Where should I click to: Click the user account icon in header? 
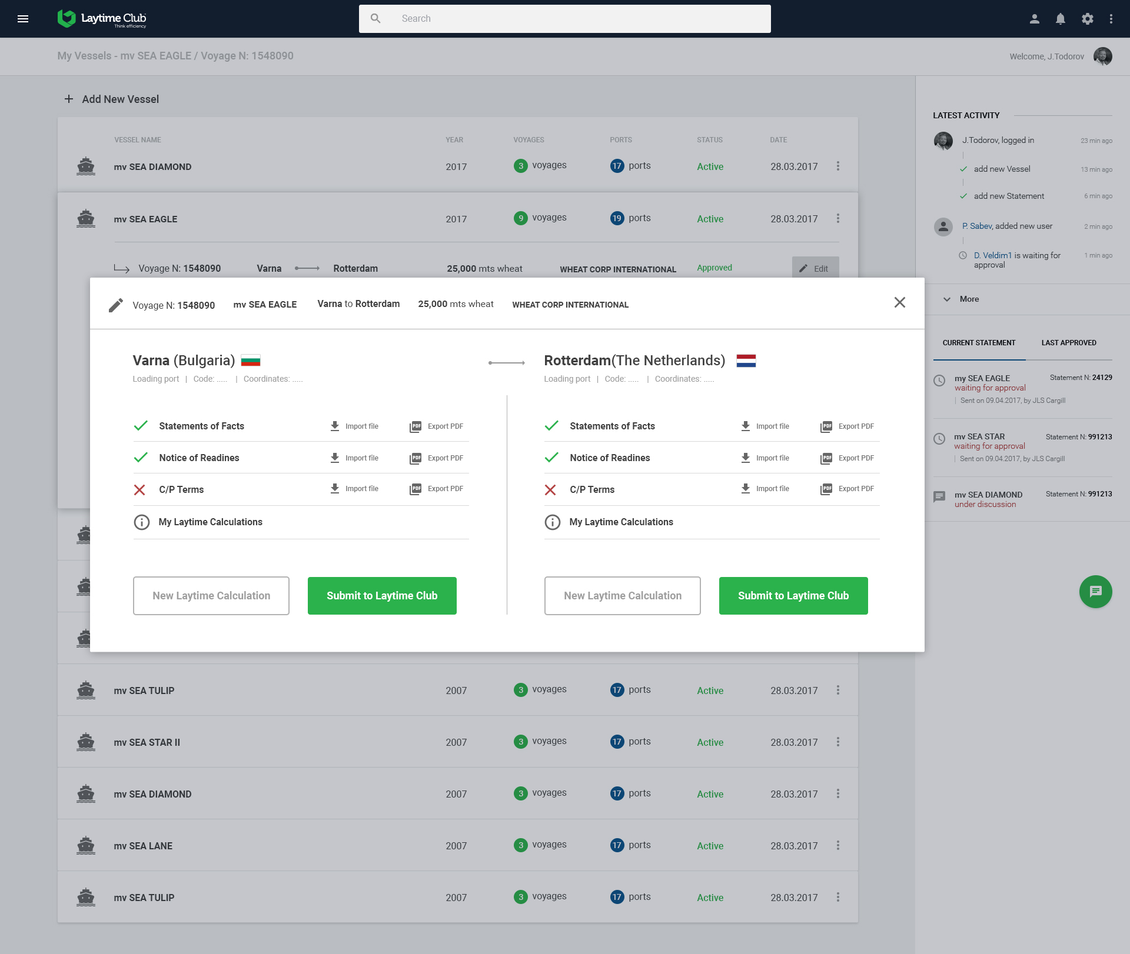point(1034,19)
